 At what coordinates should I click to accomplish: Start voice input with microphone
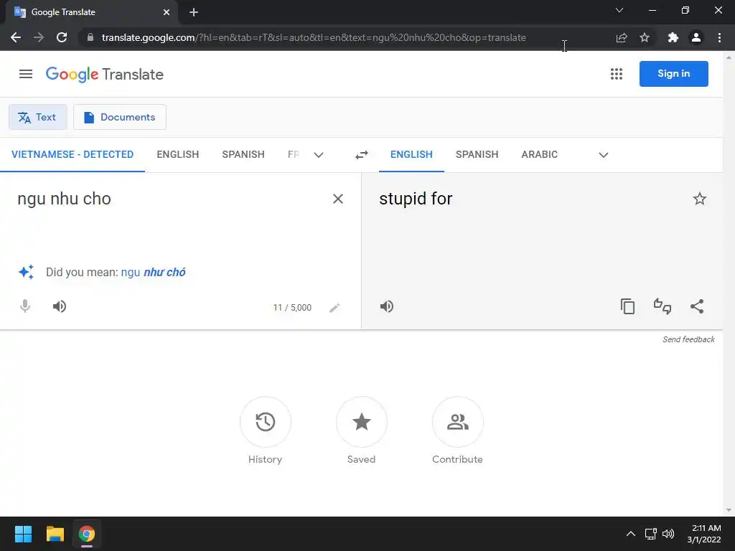pos(25,306)
